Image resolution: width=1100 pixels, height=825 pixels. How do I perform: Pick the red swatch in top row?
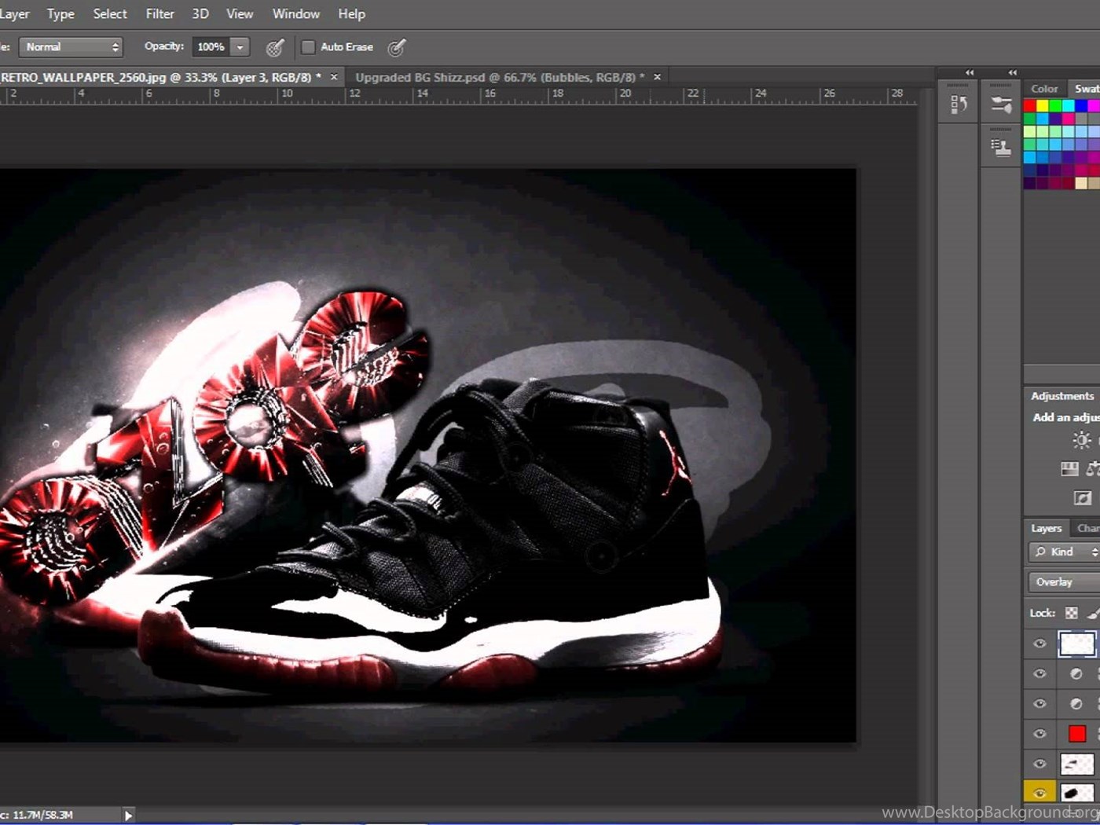click(1029, 106)
